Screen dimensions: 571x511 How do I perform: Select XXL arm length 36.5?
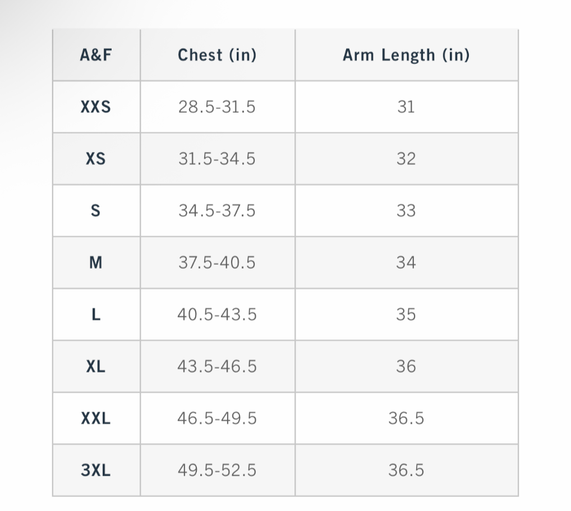click(x=406, y=418)
